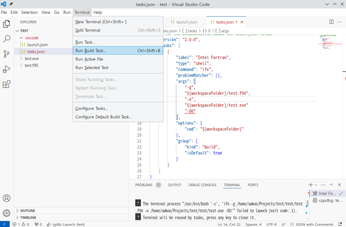Screen dimensions: 346x227
Task: Click Spaces: 4 indentation setting
Action: coord(253,224)
